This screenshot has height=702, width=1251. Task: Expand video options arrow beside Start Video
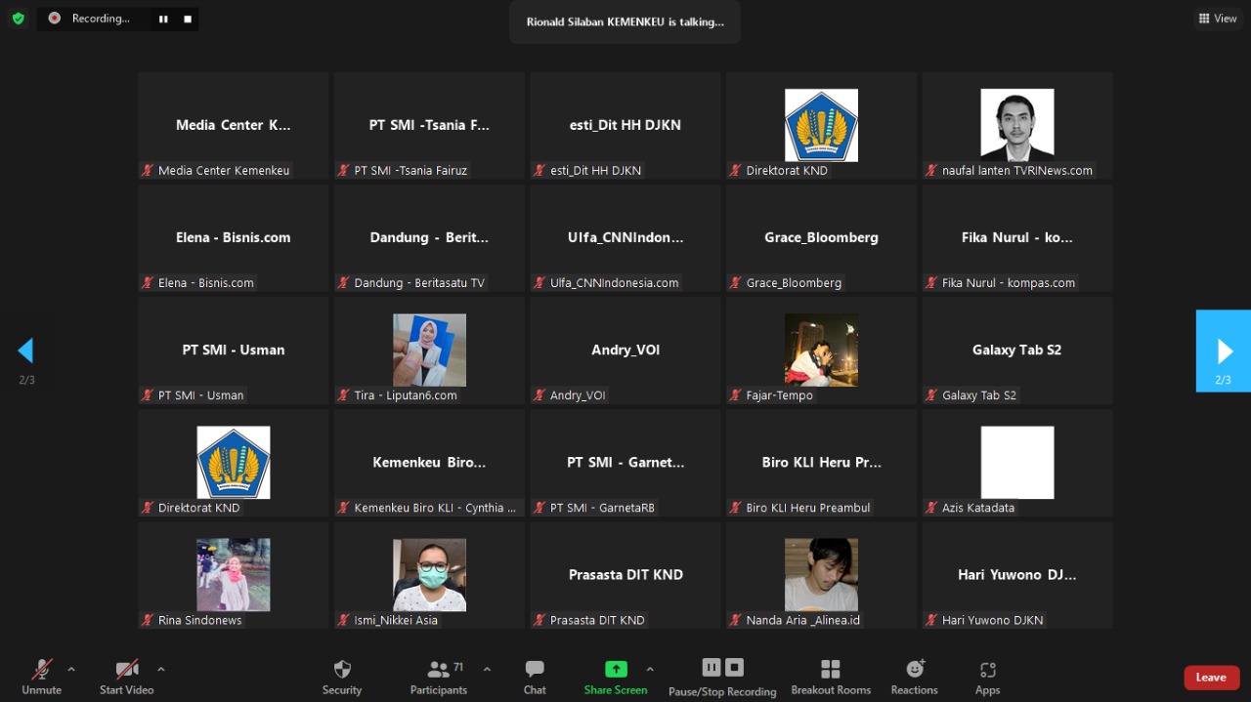point(161,669)
